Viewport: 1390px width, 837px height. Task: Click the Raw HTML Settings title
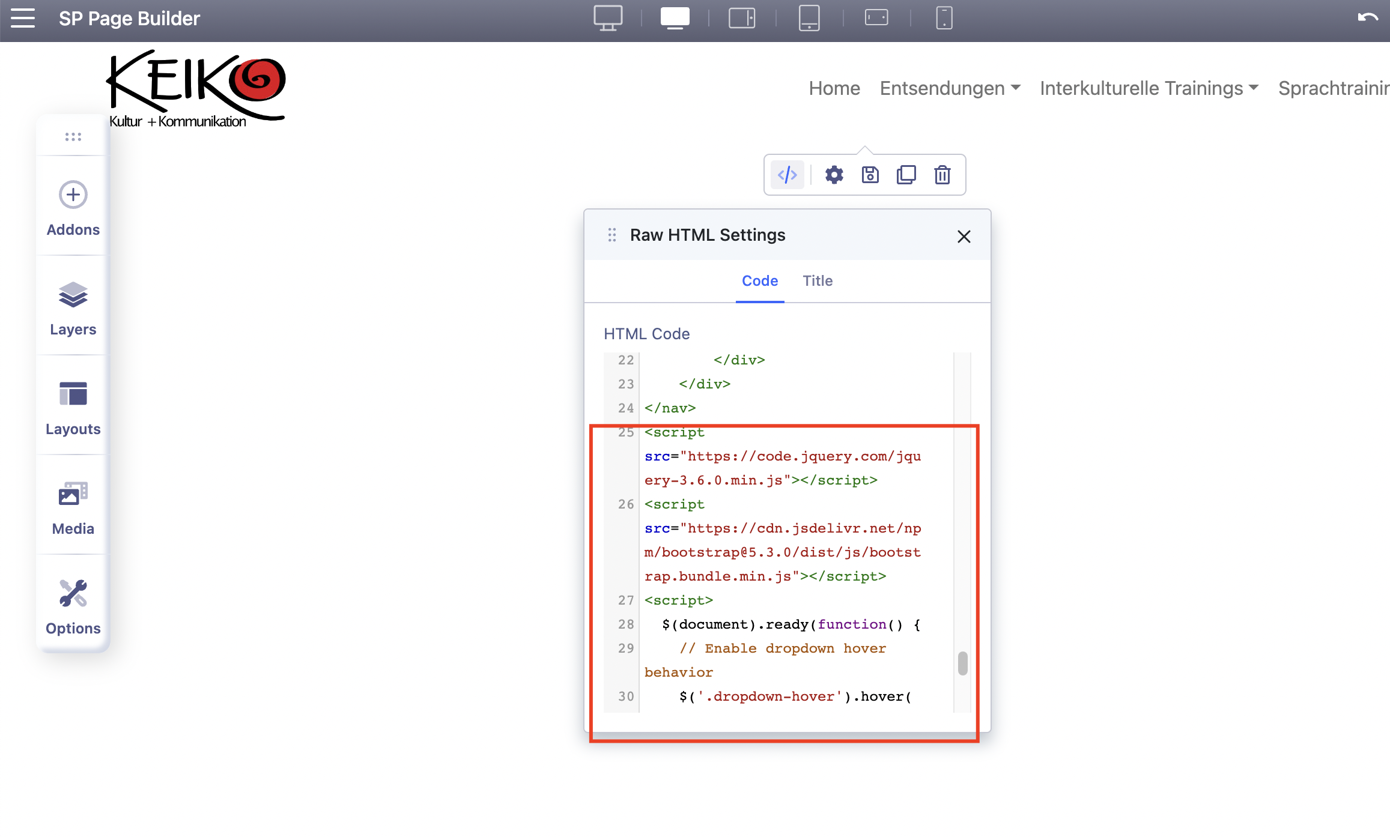click(x=708, y=235)
